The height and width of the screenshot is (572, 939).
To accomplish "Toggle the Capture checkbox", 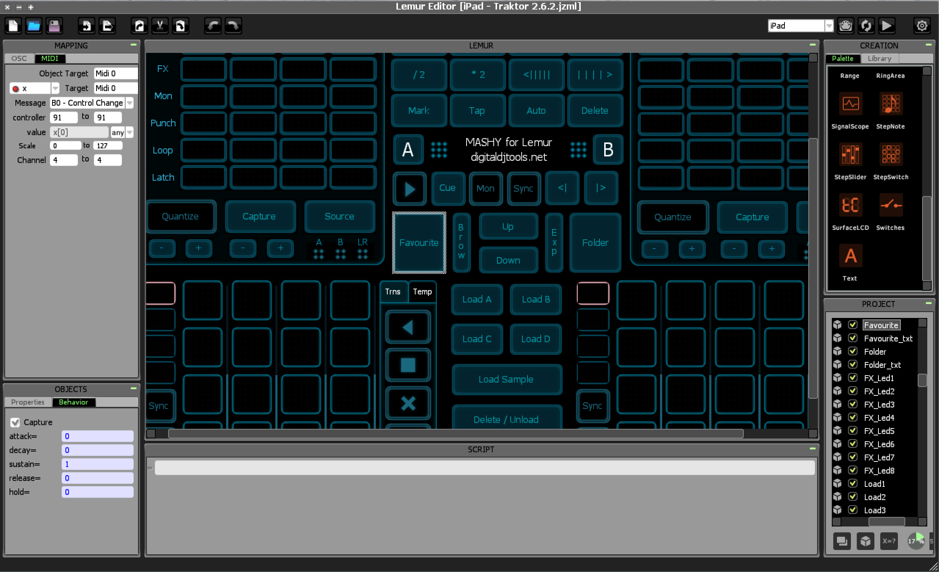I will pos(15,422).
